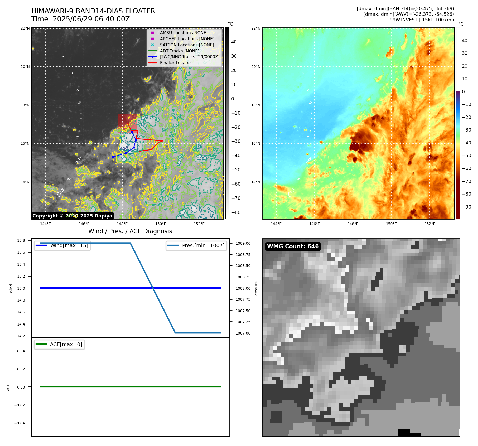Select the AMSU Locations NONE legend label
478x446 pixels.
tap(183, 33)
